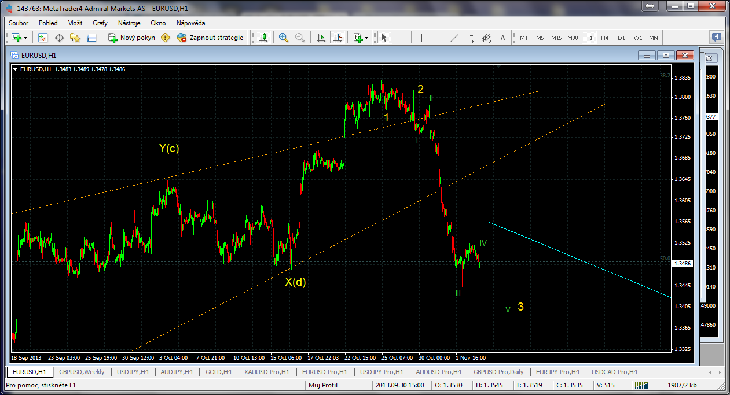Switch to USDCAD-Pro,H4 chart tab

tap(613, 372)
